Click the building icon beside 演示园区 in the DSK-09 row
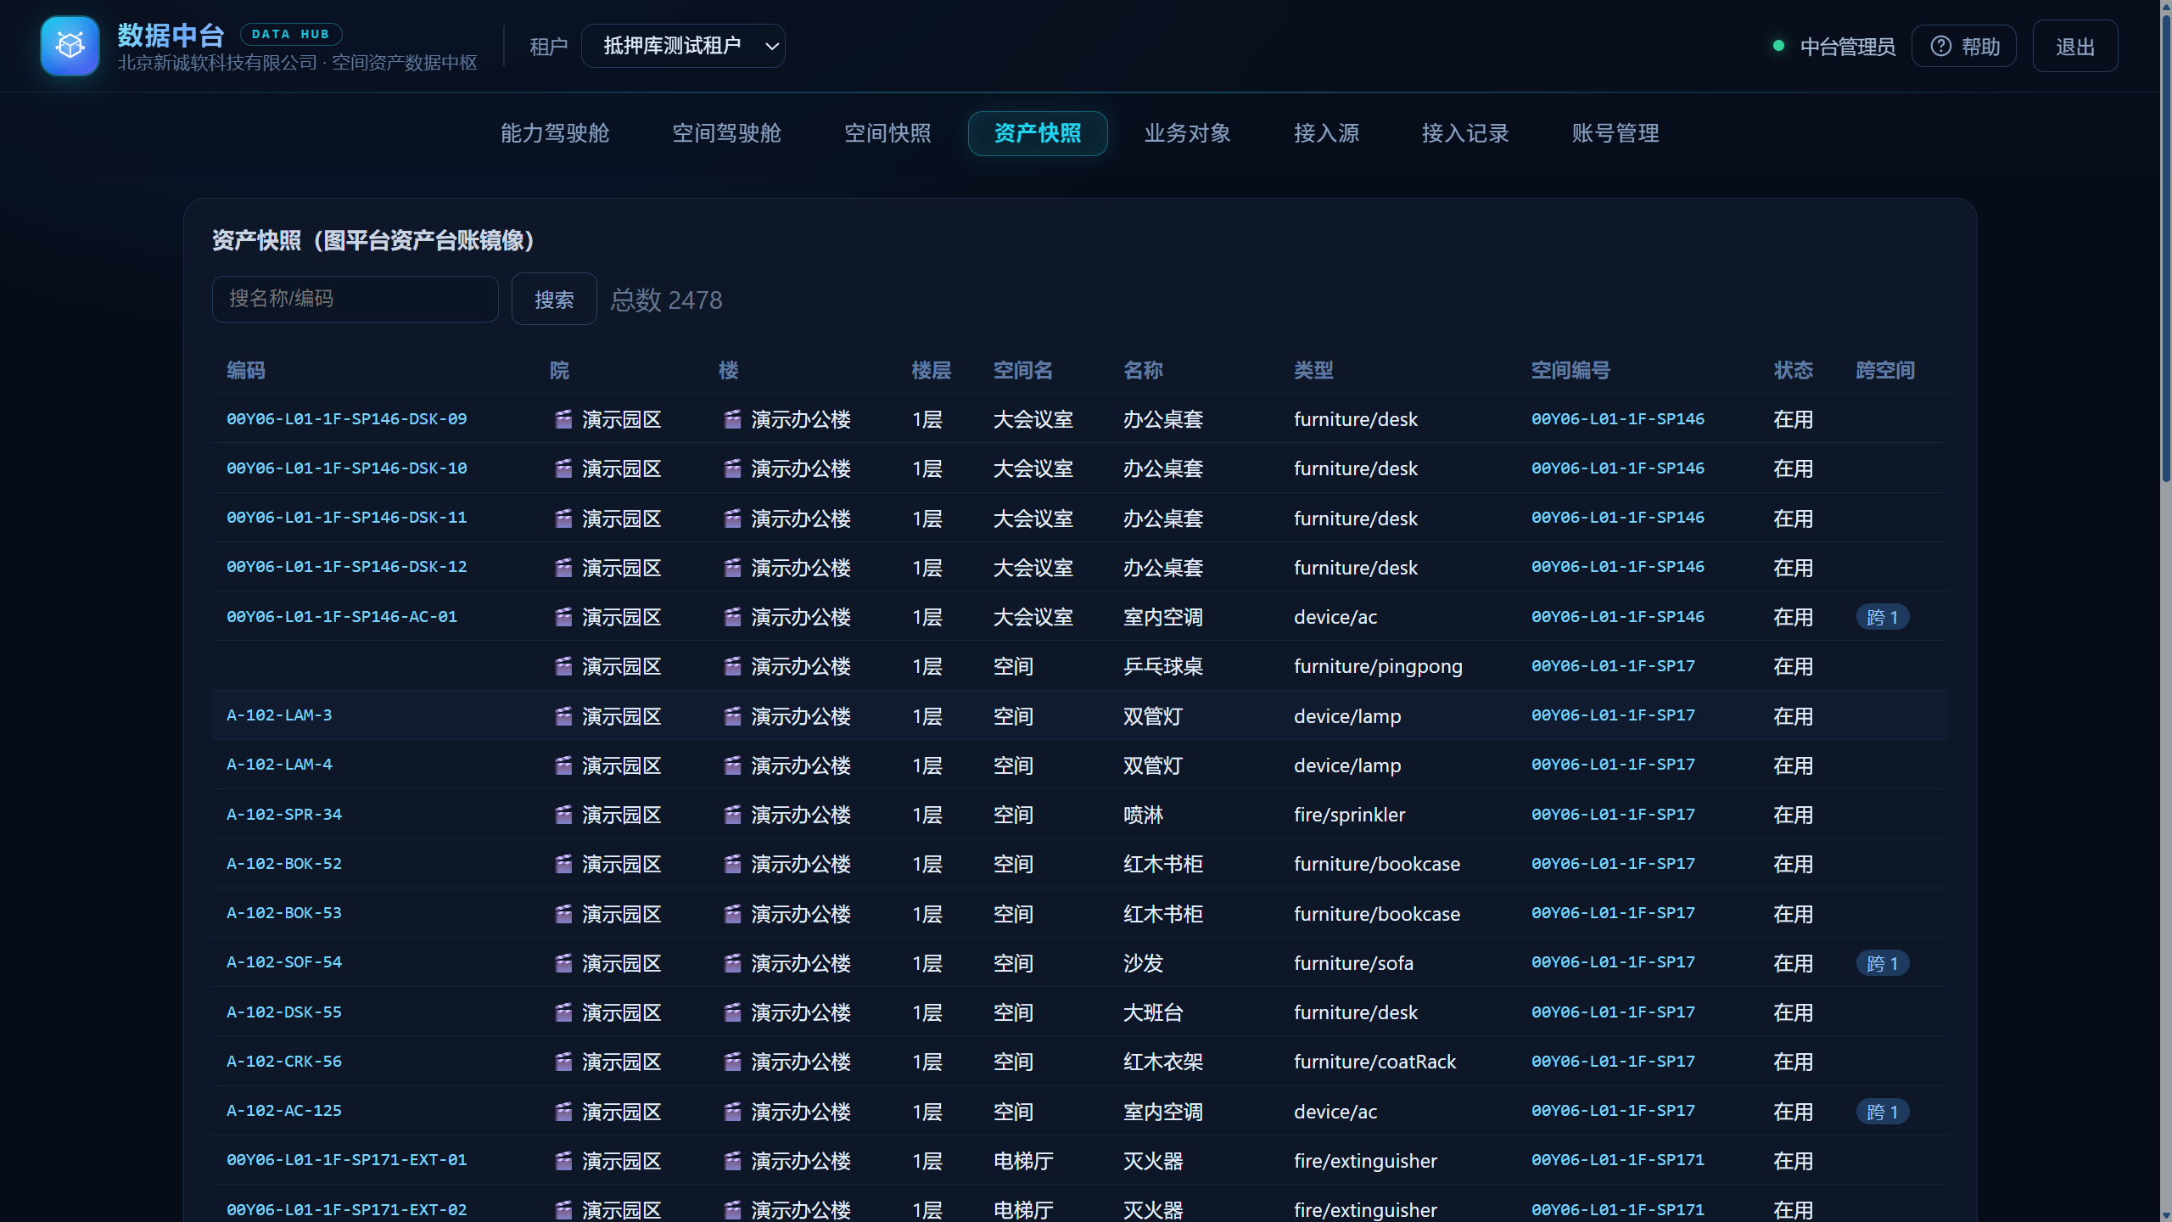The image size is (2172, 1222). coord(563,419)
